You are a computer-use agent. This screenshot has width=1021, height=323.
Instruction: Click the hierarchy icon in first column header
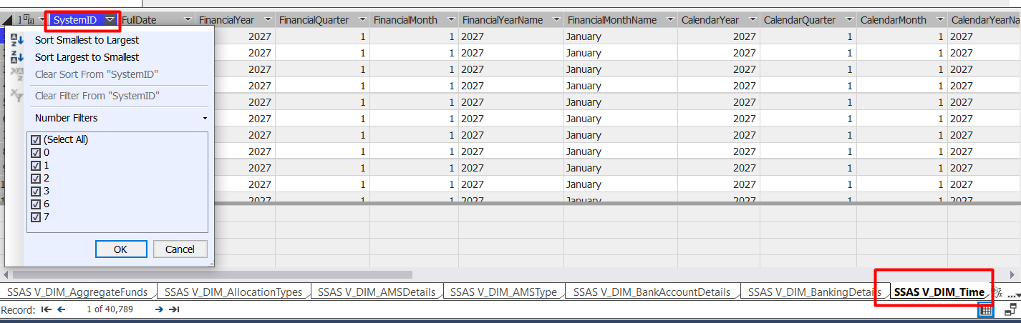tap(29, 20)
